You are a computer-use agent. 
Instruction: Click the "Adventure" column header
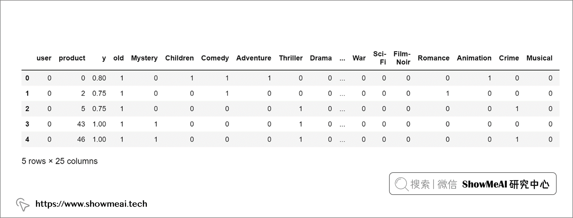tap(254, 58)
